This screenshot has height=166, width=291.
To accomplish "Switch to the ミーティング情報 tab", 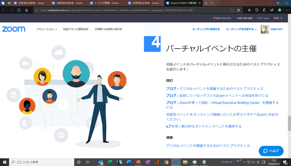I will coord(107,3).
